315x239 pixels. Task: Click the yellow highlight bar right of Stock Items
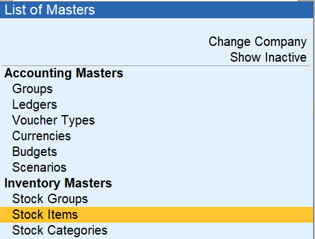[x=195, y=214]
